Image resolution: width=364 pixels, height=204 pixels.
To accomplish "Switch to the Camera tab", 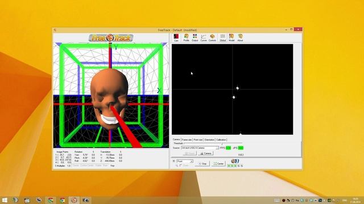I will 176,139.
